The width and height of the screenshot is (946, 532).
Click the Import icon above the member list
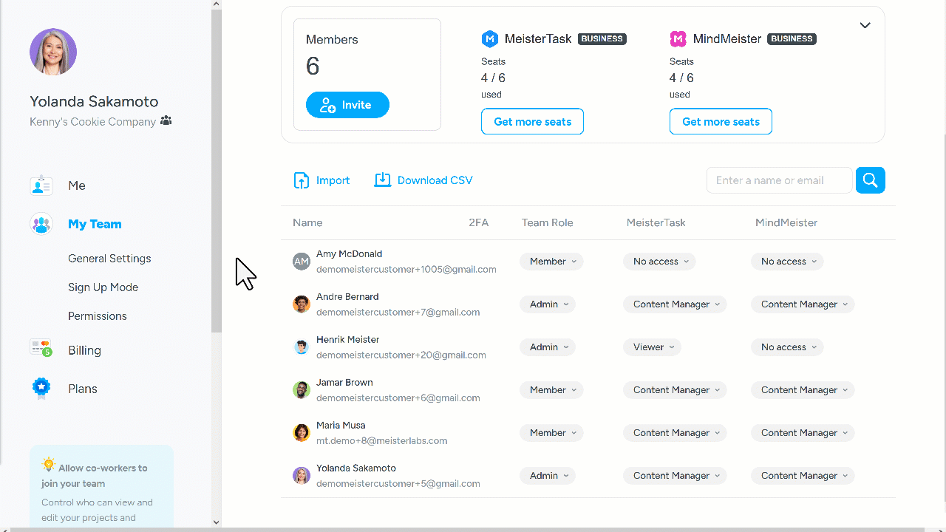click(302, 180)
